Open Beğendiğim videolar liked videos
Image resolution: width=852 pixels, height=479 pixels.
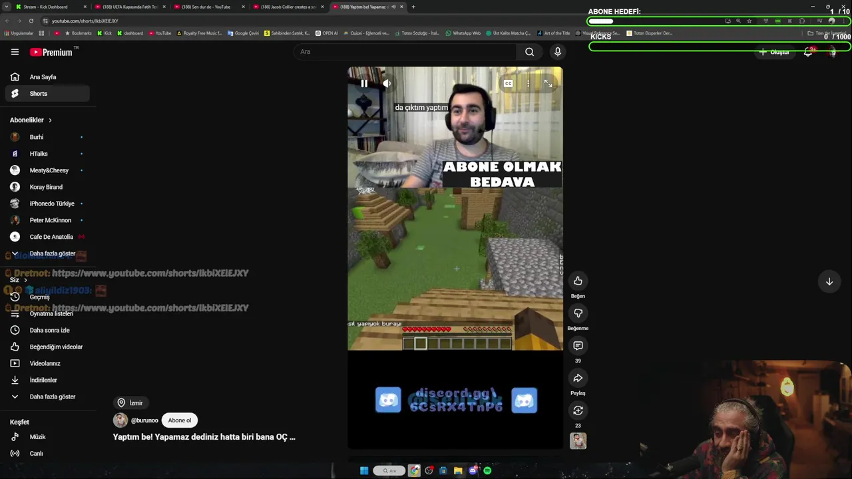click(47, 347)
